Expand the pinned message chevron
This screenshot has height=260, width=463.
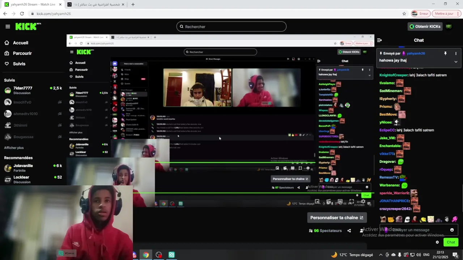pyautogui.click(x=456, y=62)
